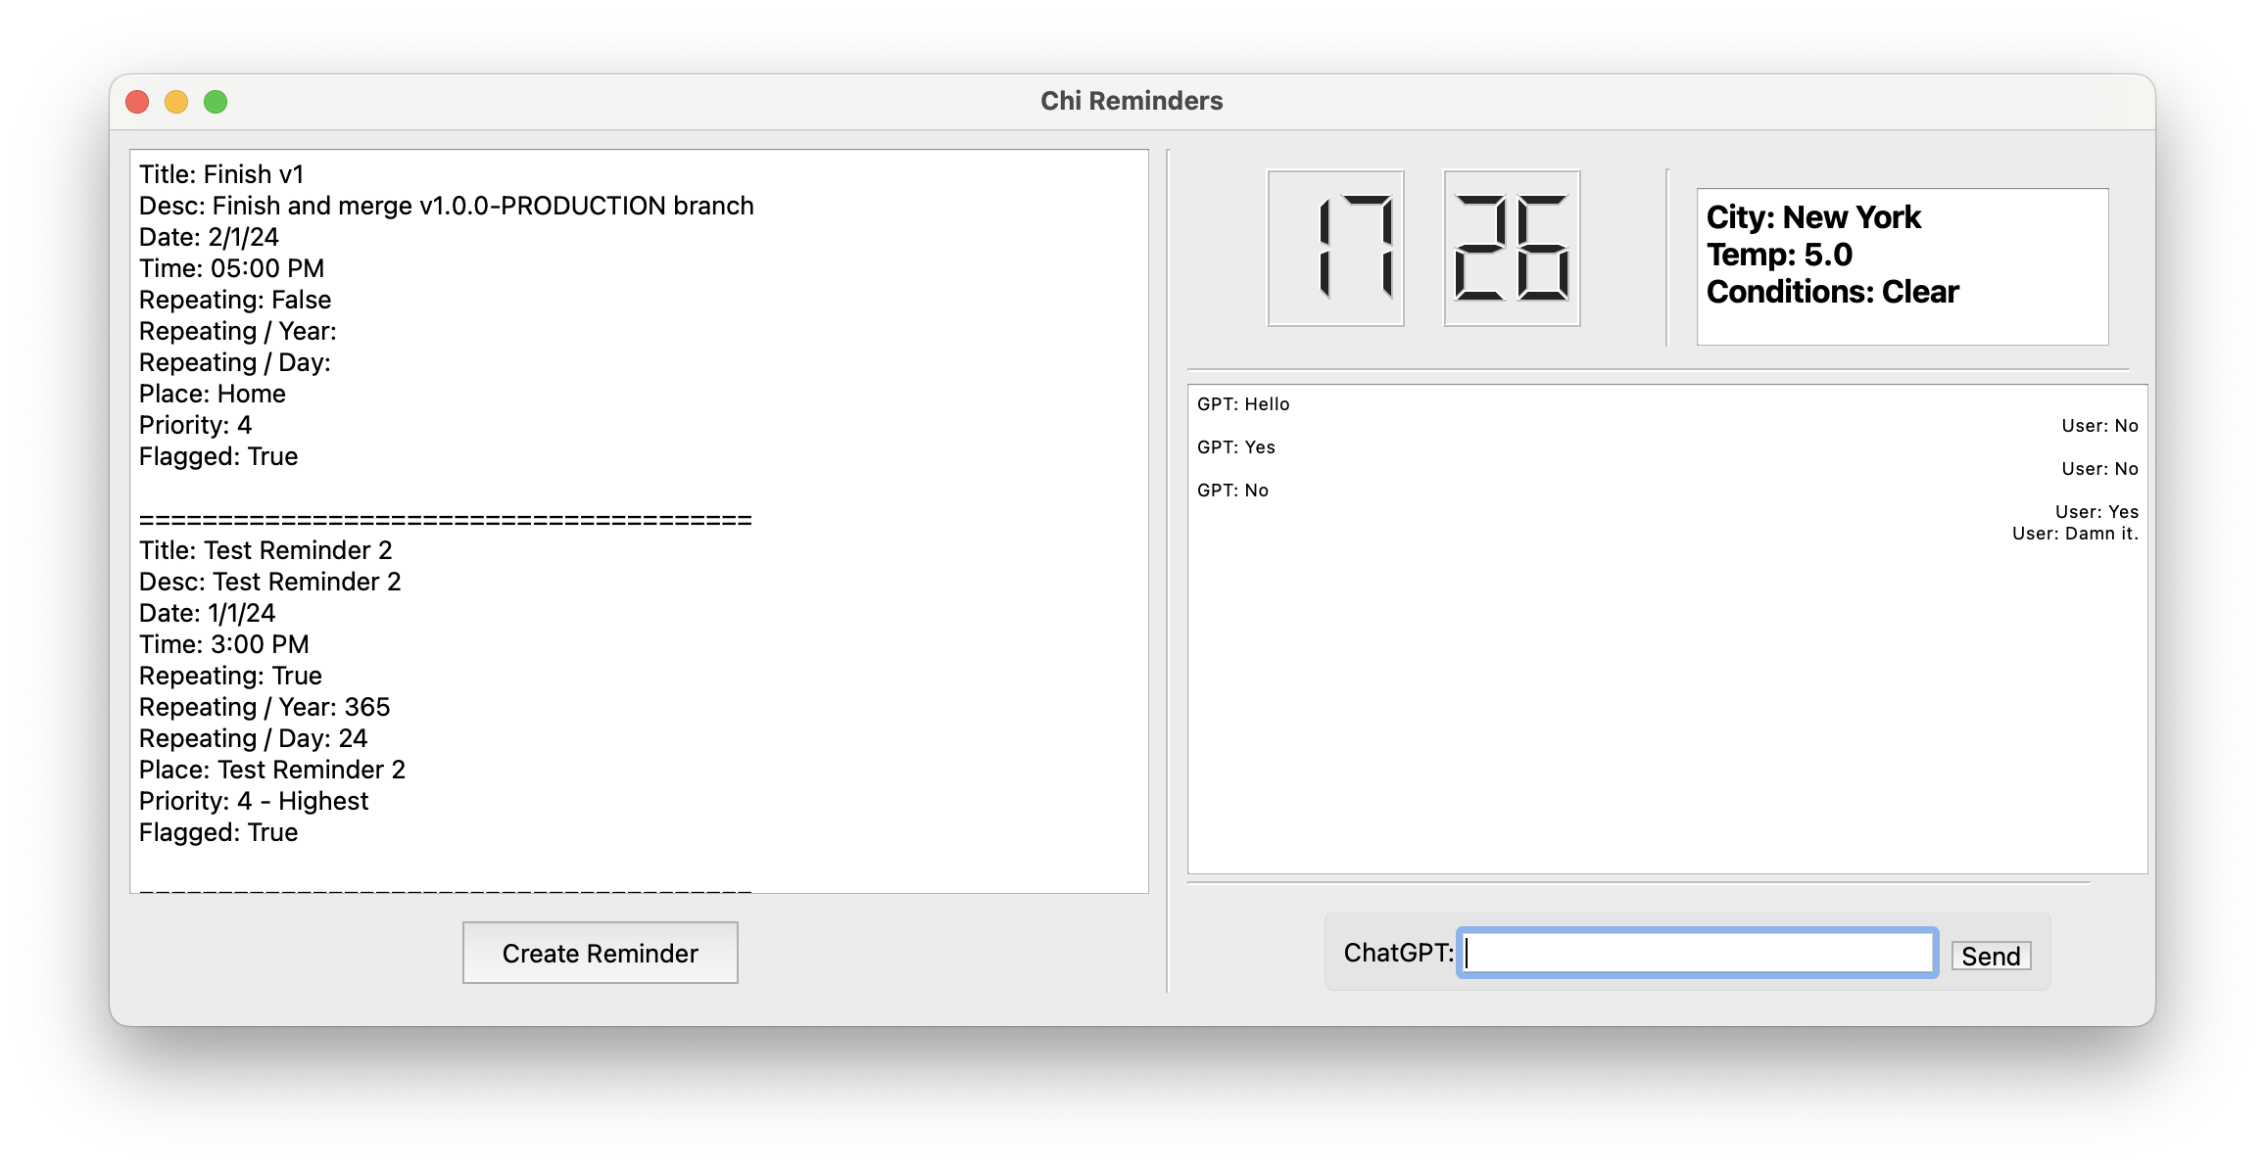Close the Chi Reminders window
The height and width of the screenshot is (1171, 2265).
pyautogui.click(x=137, y=102)
